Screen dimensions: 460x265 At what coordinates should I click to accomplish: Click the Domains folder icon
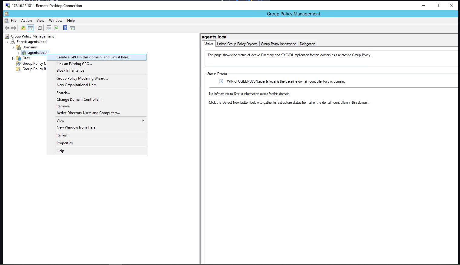coord(18,47)
